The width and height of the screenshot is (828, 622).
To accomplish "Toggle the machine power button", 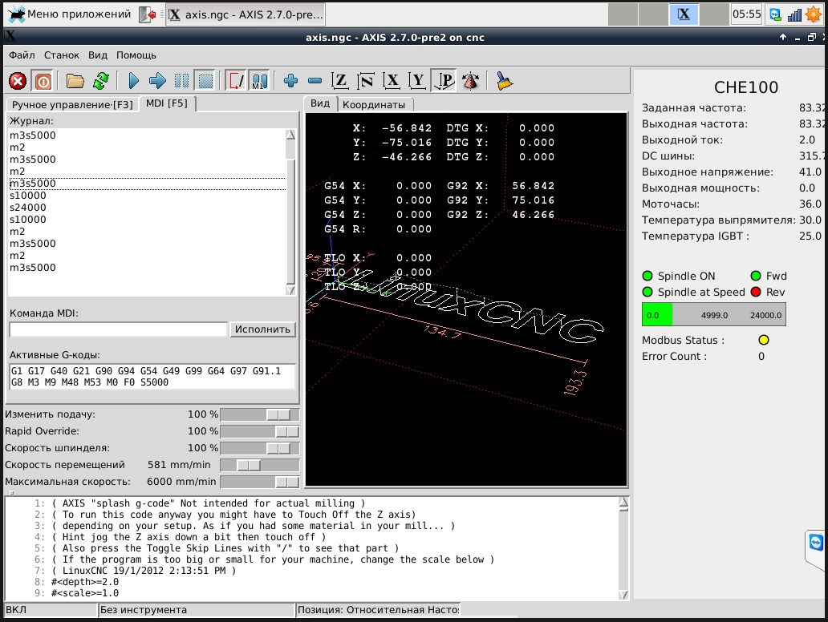I will click(42, 81).
